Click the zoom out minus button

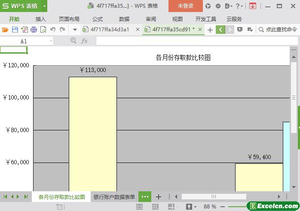pos(223,207)
